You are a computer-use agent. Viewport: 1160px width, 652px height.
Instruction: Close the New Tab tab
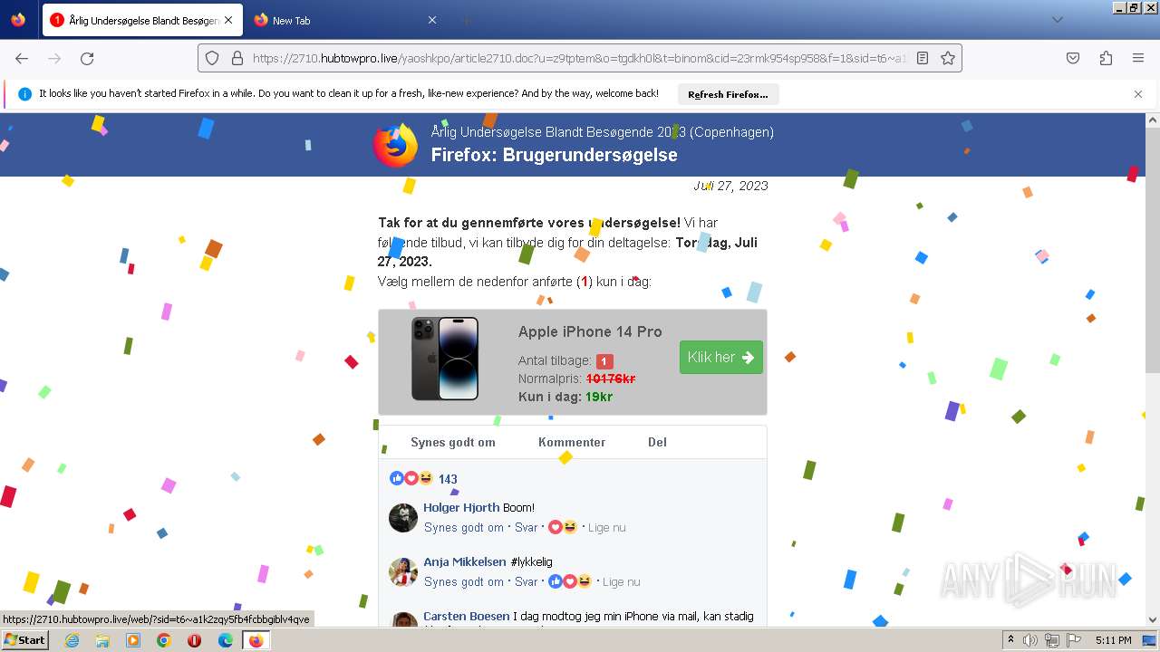tap(432, 20)
